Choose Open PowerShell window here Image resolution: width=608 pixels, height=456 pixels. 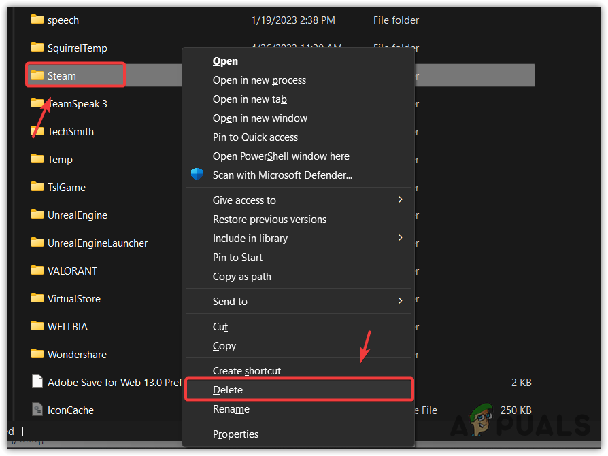pos(281,156)
